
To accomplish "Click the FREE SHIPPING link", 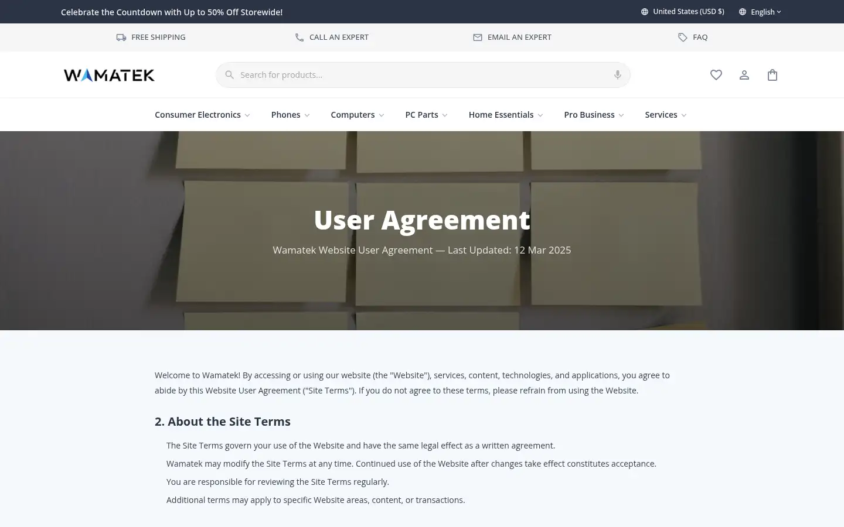I will pos(151,37).
